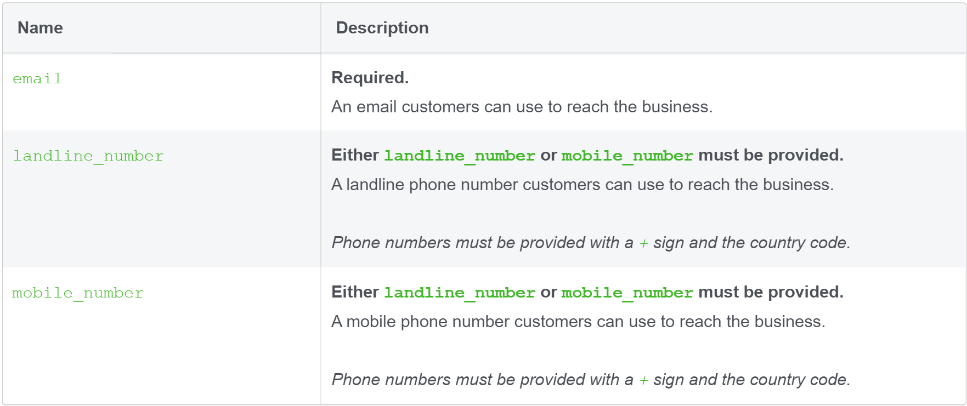The width and height of the screenshot is (967, 406).
Task: Select the landline_number parameter in Name column
Action: click(88, 156)
